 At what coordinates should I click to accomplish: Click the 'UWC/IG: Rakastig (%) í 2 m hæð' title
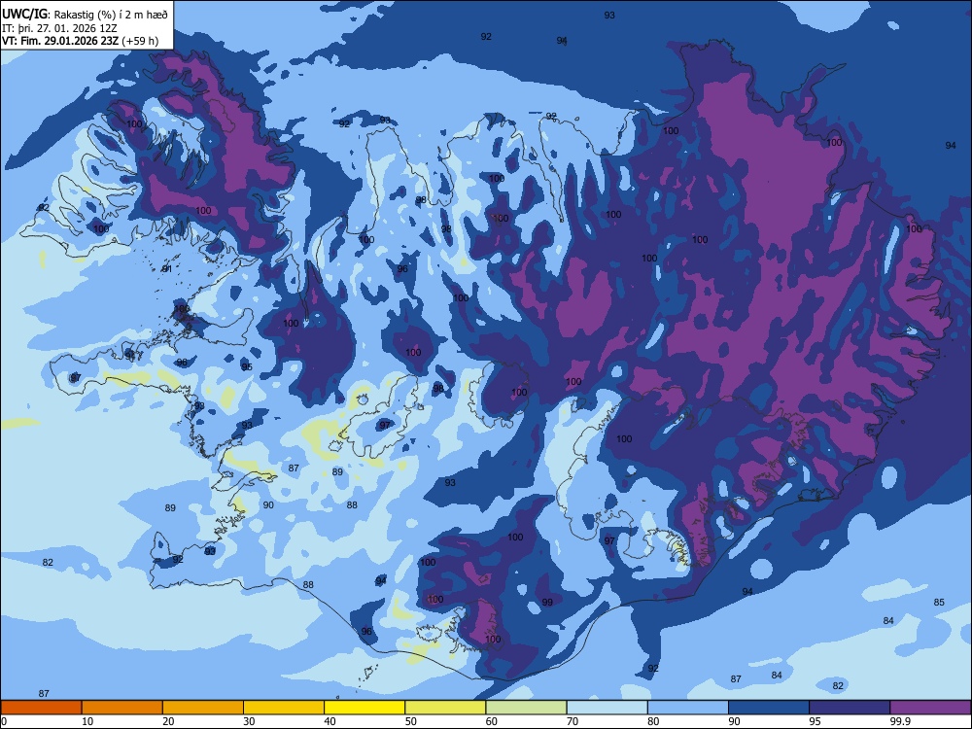point(85,15)
